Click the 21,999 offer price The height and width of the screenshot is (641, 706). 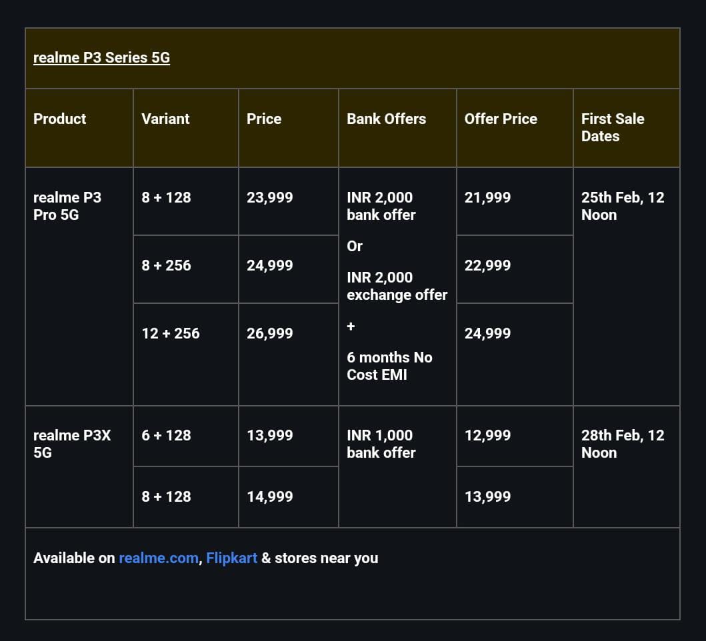click(487, 197)
